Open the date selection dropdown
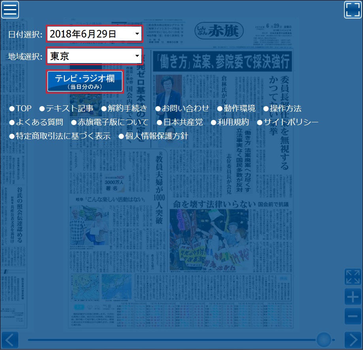 tap(94, 34)
